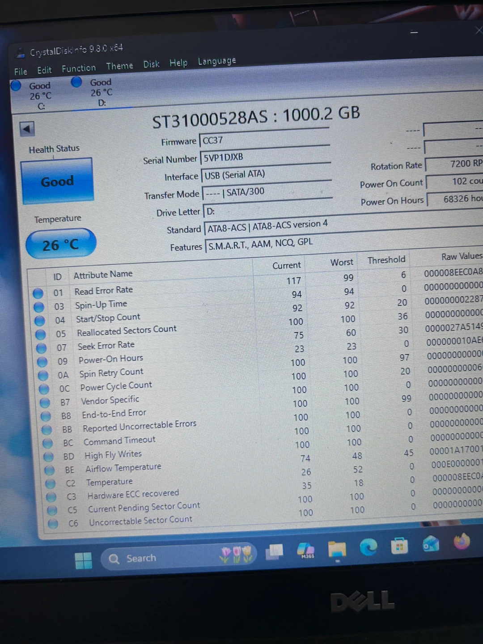Select the C2 Temperature attribute text
Screen dimensions: 483x644
pyautogui.click(x=110, y=482)
